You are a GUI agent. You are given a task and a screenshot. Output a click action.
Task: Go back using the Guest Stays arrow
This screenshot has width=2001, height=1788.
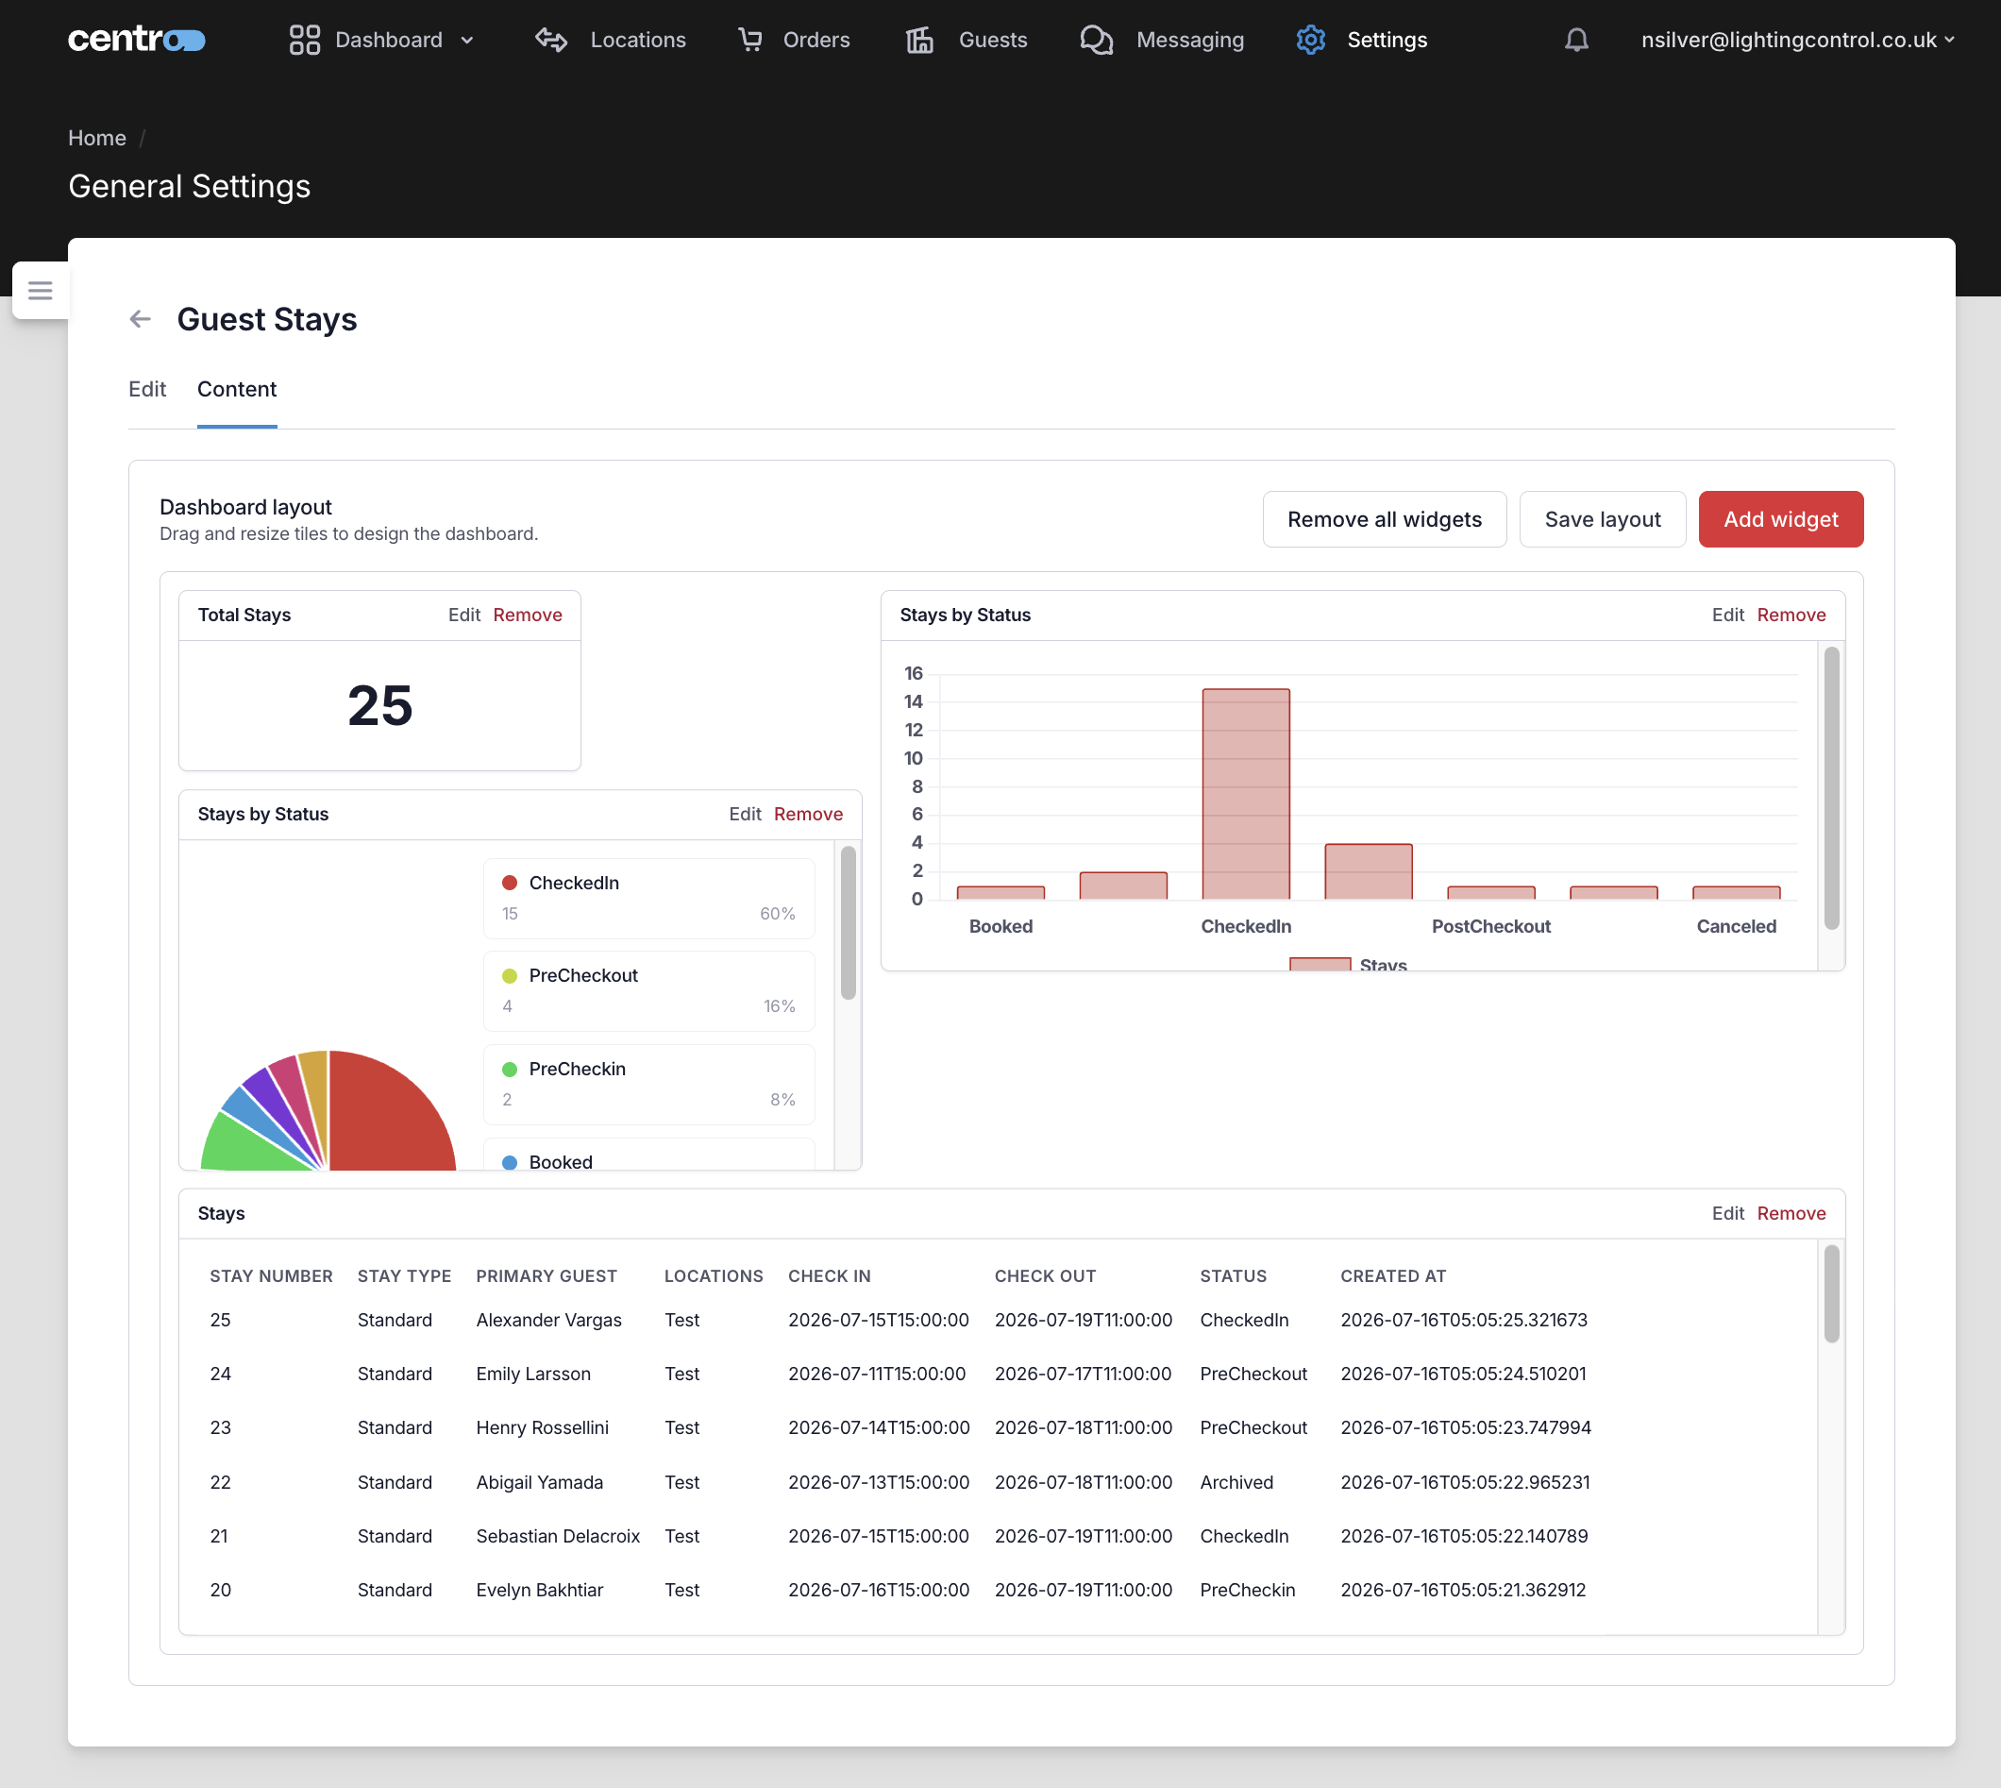pos(141,319)
